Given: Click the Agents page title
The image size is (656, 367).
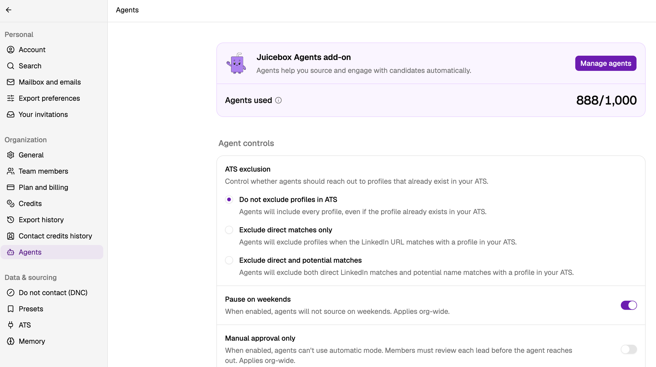Looking at the screenshot, I should [x=127, y=10].
